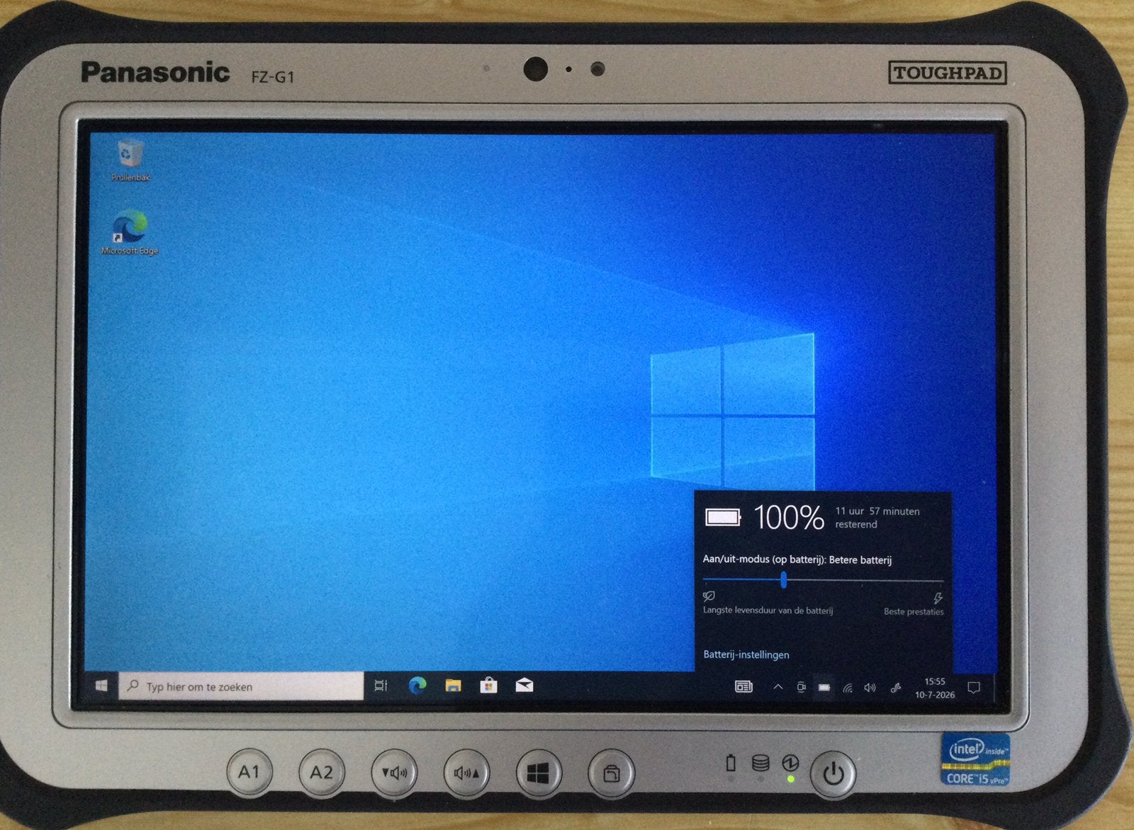This screenshot has height=830, width=1134.
Task: Open the Windows Start menu
Action: [x=101, y=686]
